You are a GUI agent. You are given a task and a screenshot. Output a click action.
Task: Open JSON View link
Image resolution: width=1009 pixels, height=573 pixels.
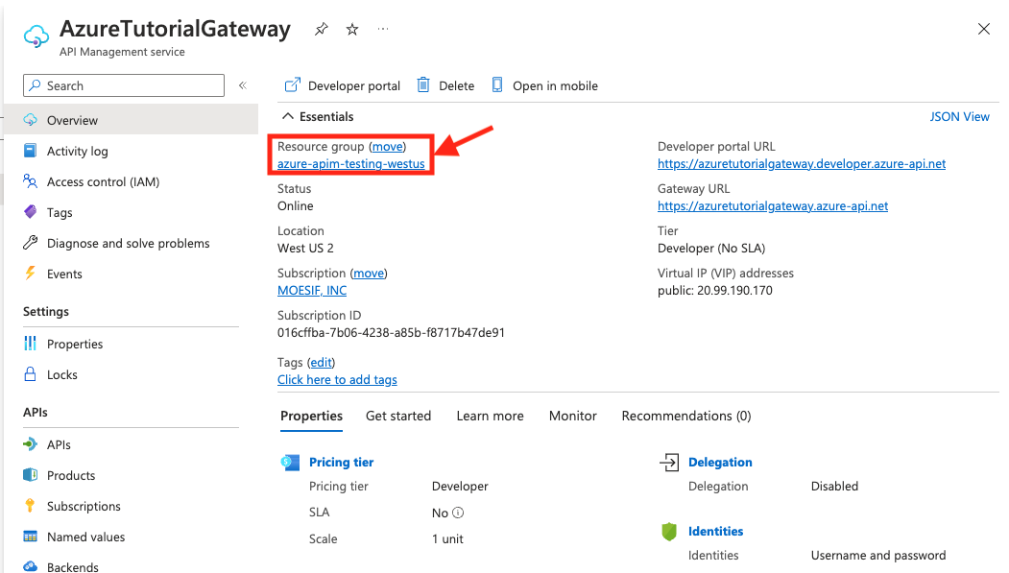pyautogui.click(x=959, y=116)
